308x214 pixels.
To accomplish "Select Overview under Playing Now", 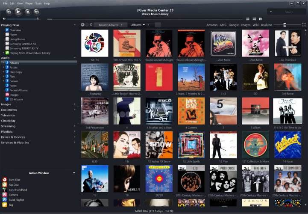I will (x=15, y=30).
